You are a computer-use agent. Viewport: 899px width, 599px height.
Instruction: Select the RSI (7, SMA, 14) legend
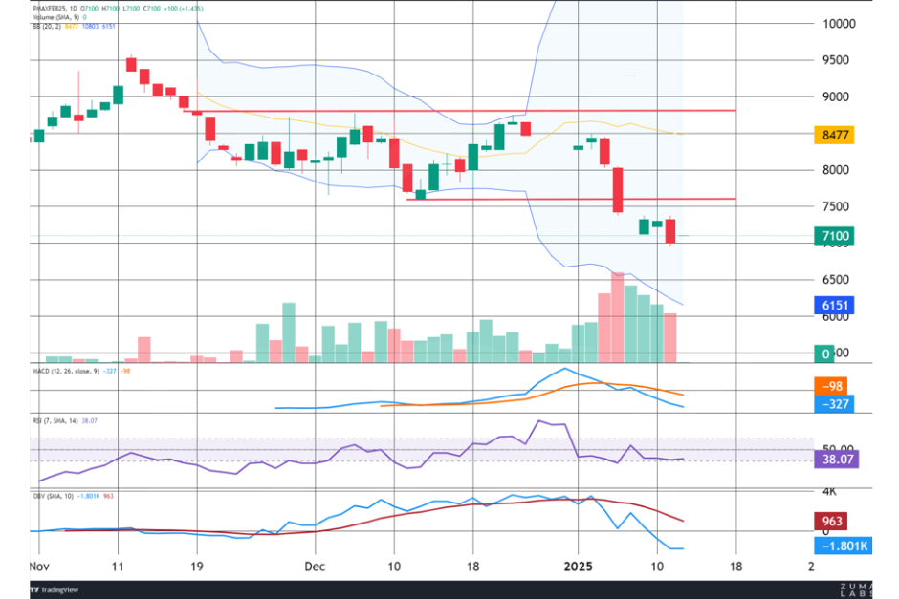tap(55, 421)
